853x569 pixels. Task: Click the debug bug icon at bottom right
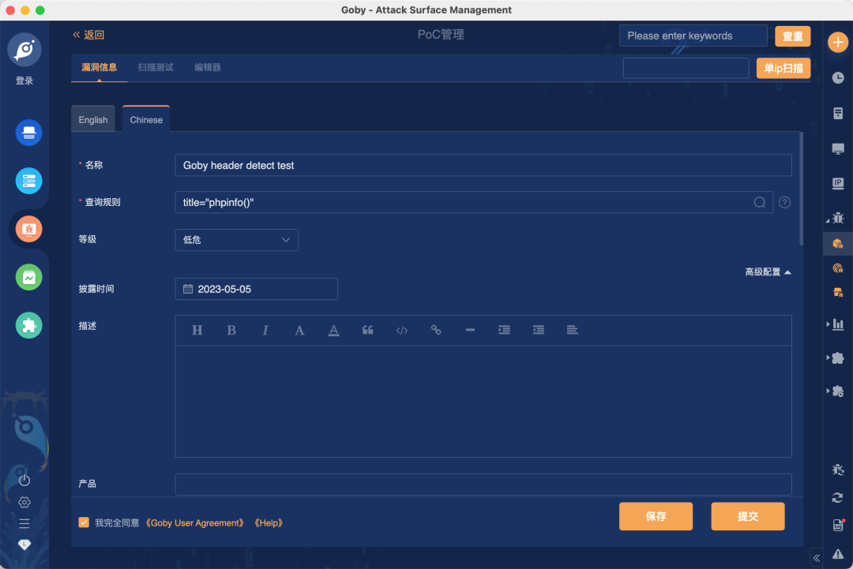point(838,470)
